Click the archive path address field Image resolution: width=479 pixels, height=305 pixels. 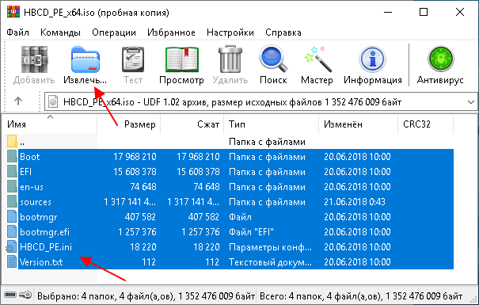[260, 101]
